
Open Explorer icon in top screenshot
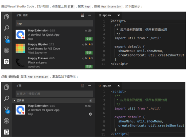click(6, 17)
